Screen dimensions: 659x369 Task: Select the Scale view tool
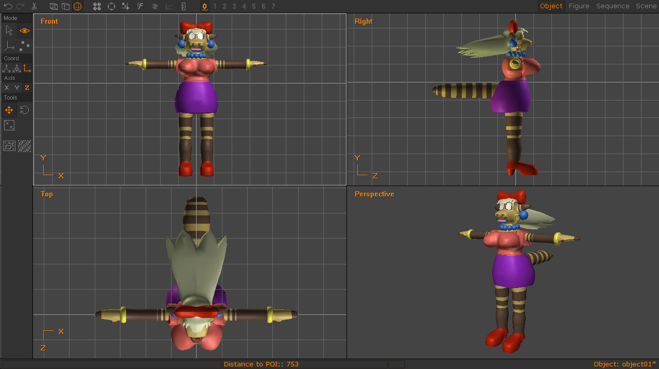(x=9, y=125)
